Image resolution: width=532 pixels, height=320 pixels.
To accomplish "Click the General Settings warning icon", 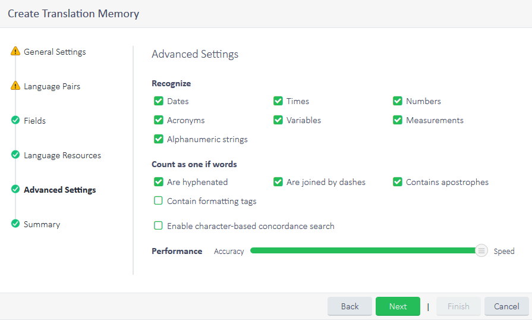I will (15, 52).
